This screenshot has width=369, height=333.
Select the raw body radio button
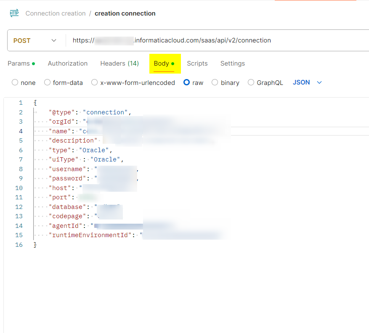(187, 82)
